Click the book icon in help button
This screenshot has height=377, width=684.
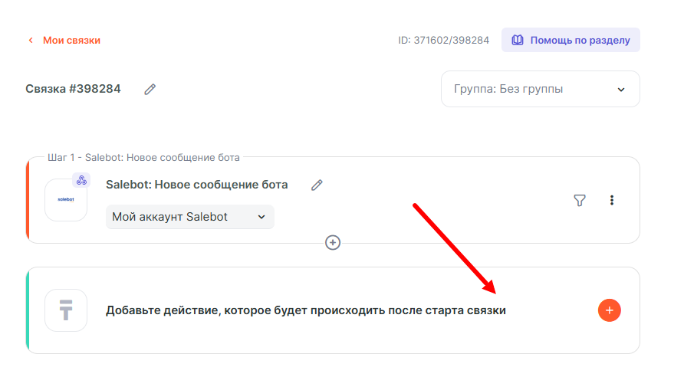[x=518, y=41]
